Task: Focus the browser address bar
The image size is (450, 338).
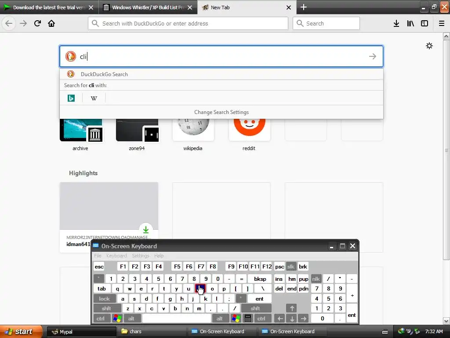Action: 188,23
